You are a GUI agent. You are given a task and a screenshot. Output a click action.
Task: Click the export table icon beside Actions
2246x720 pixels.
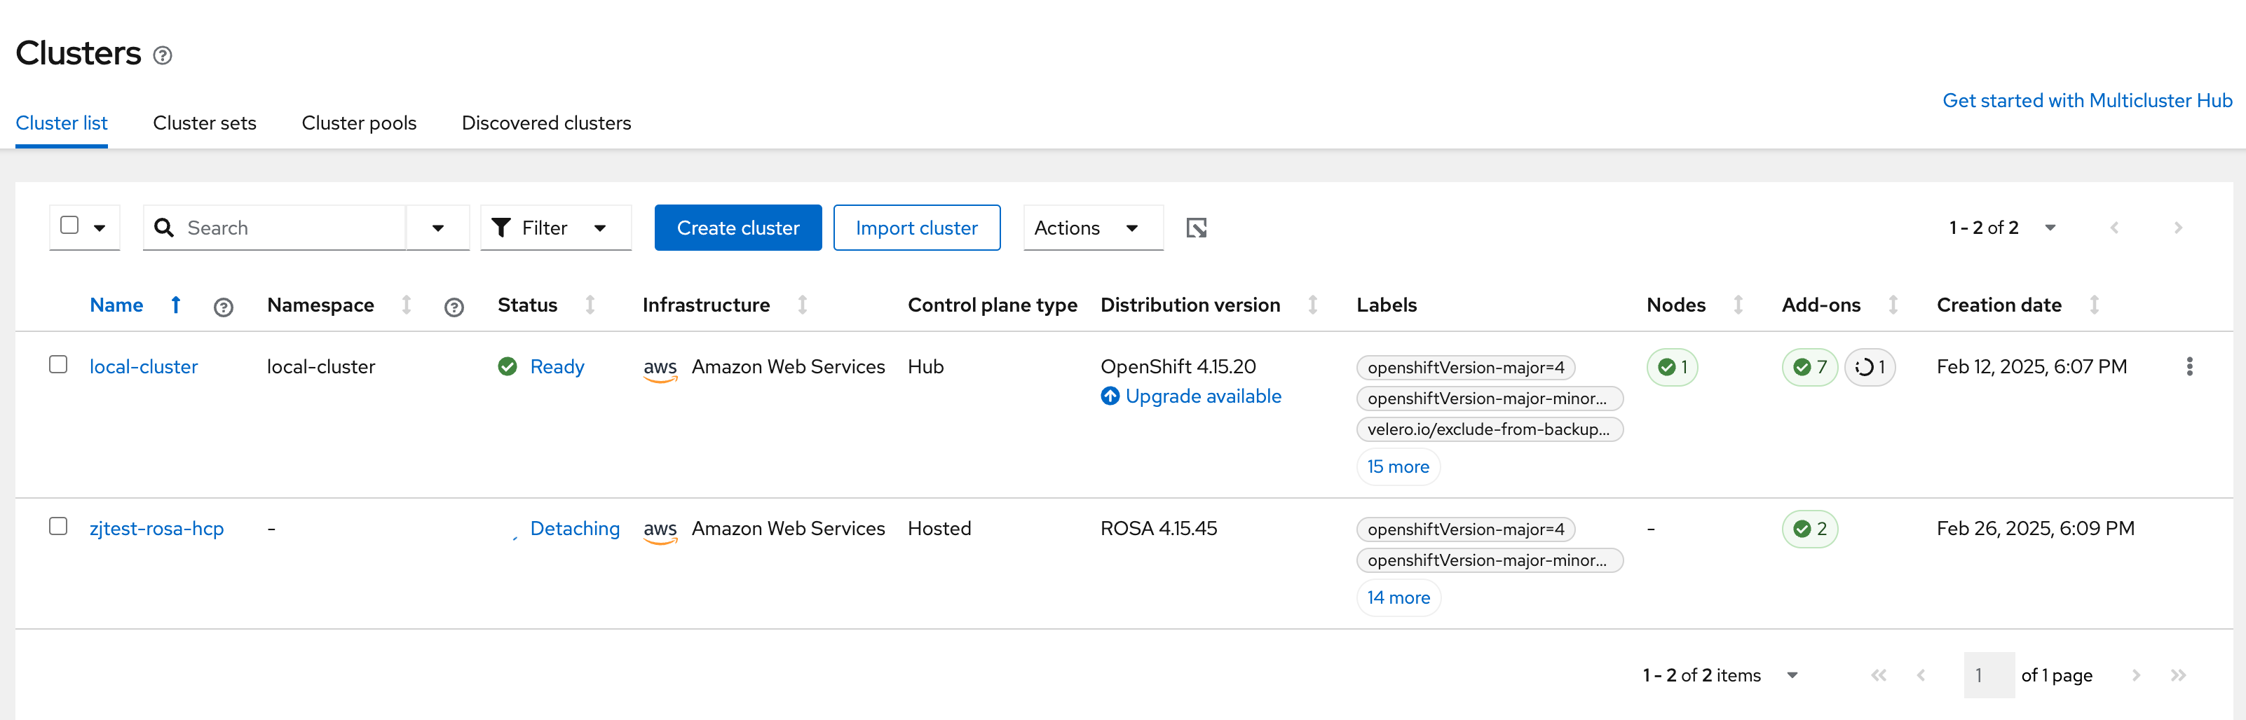point(1196,228)
